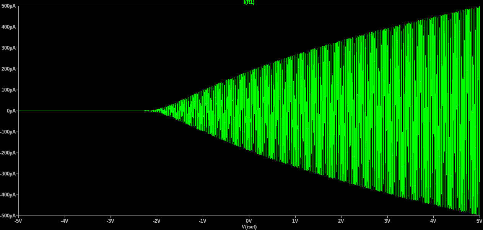
Task: Click the 500µA tick on vertical axis
Action: pyautogui.click(x=8, y=6)
